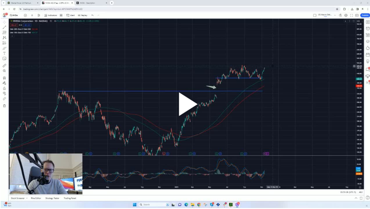Select the patterns drawing tool
This screenshot has width=370, height=209.
click(x=4, y=38)
